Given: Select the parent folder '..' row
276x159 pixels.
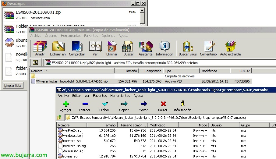Looking at the screenshot, I should 141,76.
